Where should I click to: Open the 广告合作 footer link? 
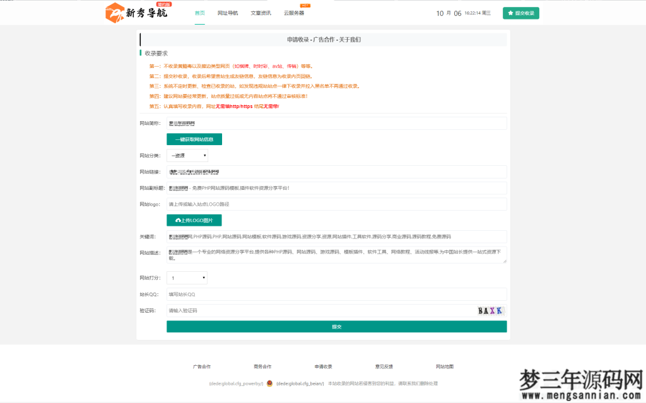click(201, 366)
